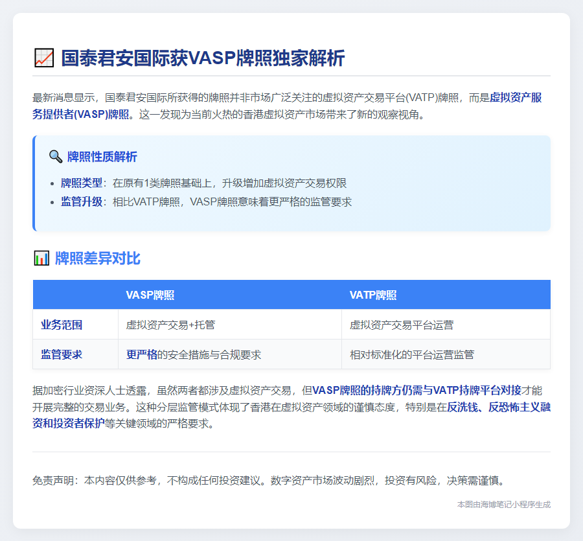The image size is (583, 541).
Task: Click bold phrase 反洗钱、反恐怖主义融
Action: point(499,407)
